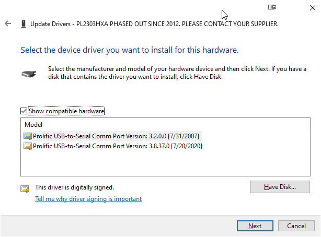Close the Update Drivers dialog window
This screenshot has width=321, height=237.
click(x=313, y=8)
